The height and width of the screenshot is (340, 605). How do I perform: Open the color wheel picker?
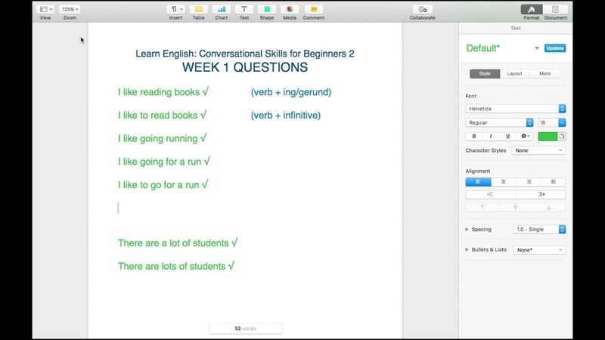tap(562, 137)
